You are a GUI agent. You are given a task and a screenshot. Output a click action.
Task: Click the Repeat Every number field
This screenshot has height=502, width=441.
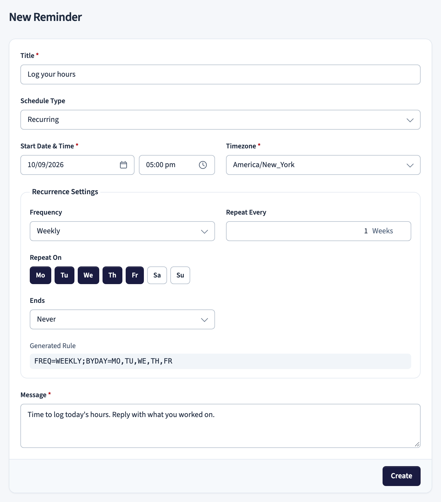(319, 231)
